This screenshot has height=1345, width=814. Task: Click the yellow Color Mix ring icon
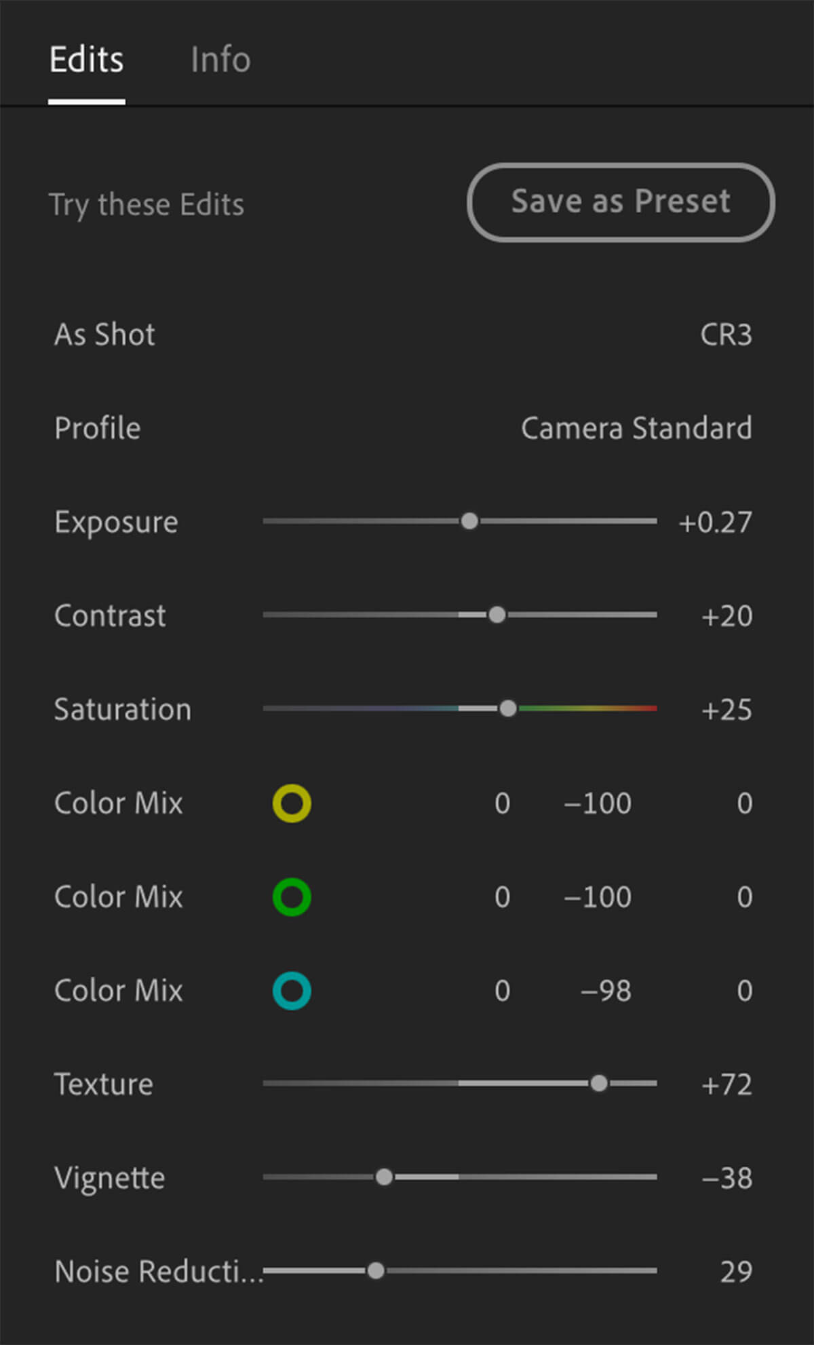click(x=292, y=803)
